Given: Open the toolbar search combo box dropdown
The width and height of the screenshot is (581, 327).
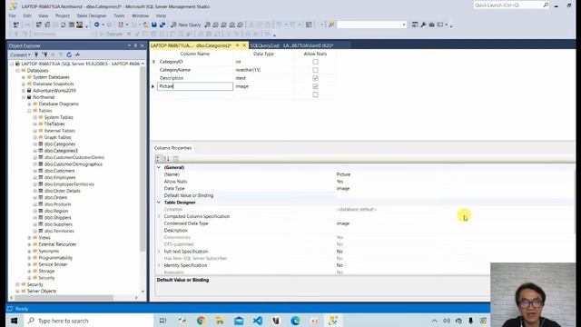Looking at the screenshot, I should (404, 25).
